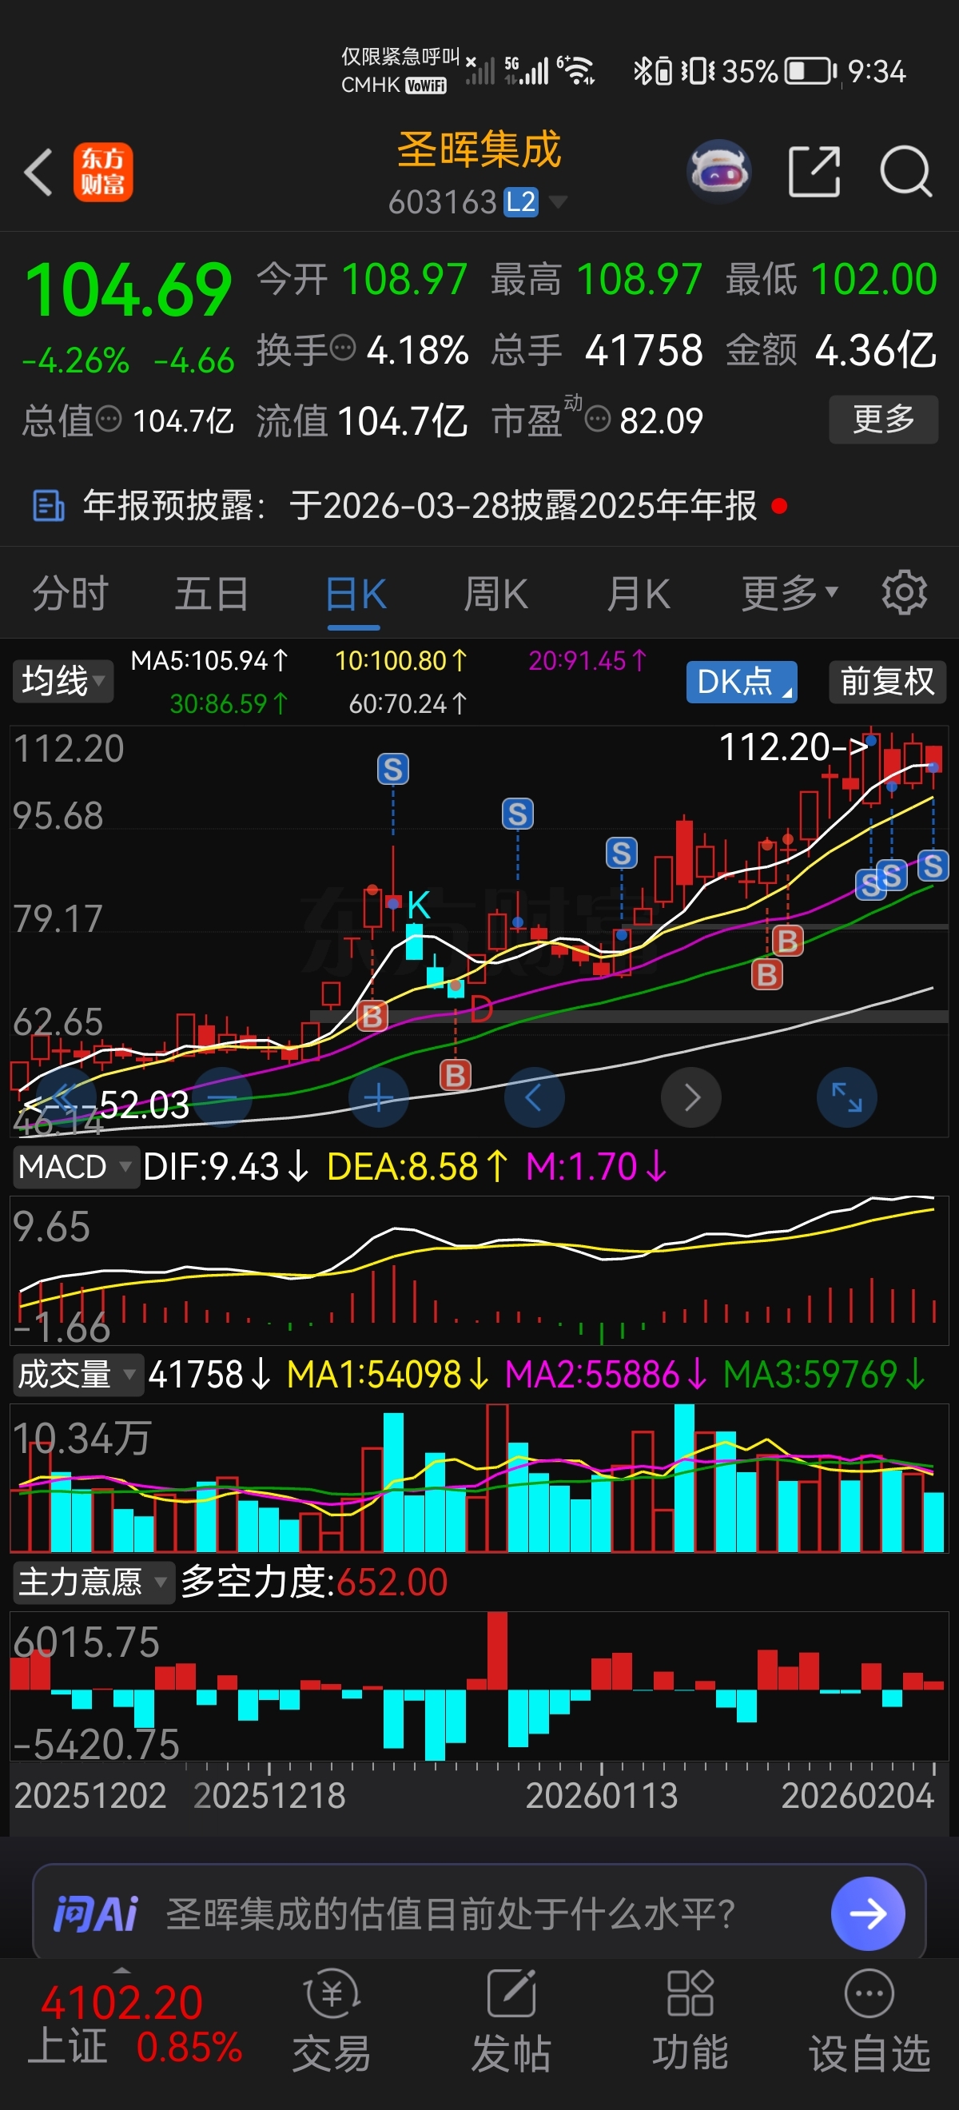Tap the 多空力度:652.00 value
This screenshot has width=959, height=2110.
(x=315, y=1582)
